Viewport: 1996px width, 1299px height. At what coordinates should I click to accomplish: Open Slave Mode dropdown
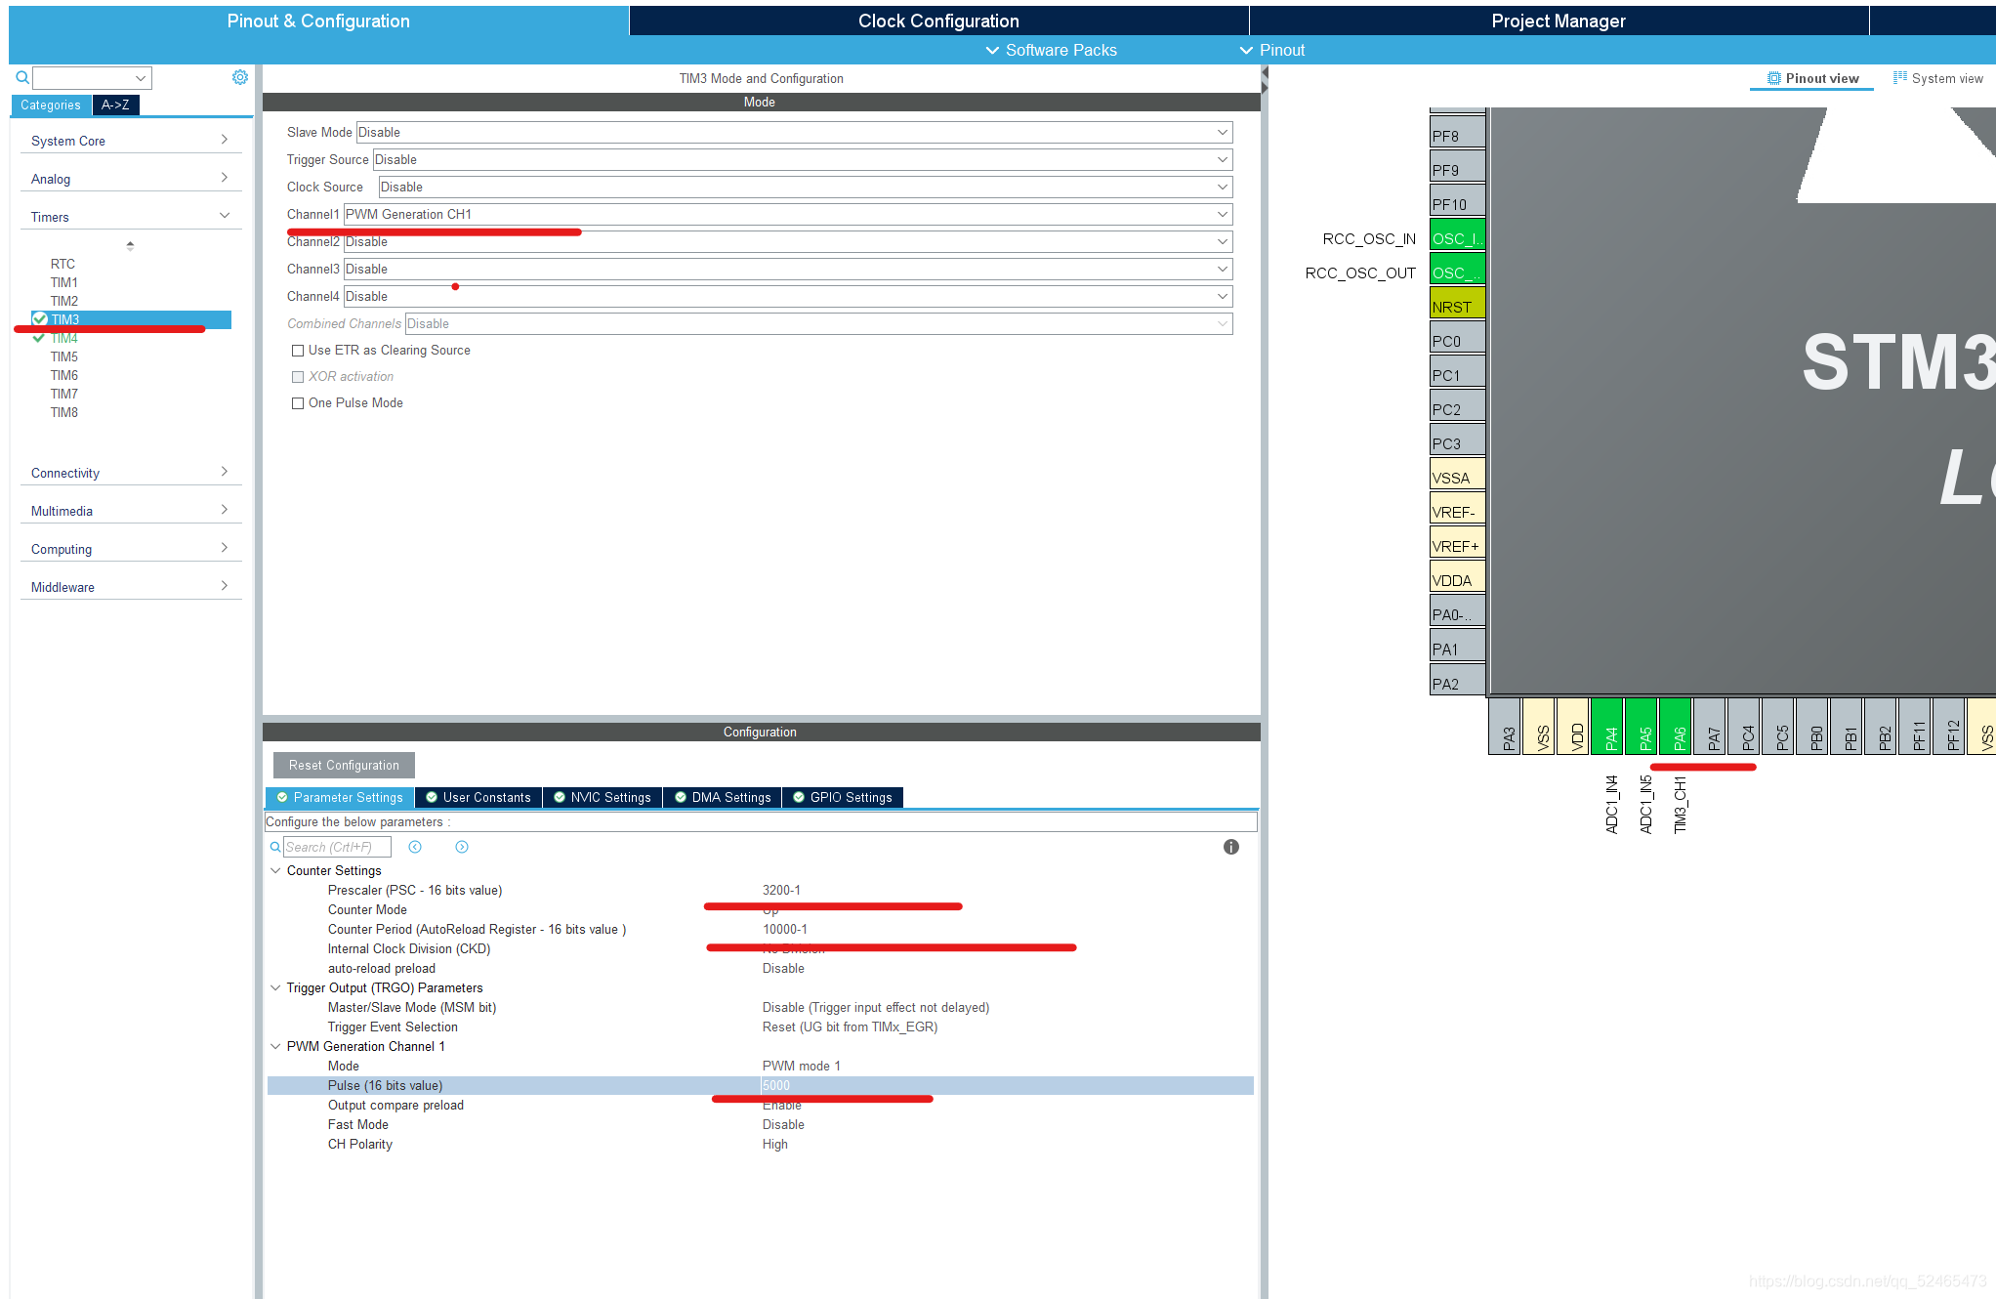(794, 132)
